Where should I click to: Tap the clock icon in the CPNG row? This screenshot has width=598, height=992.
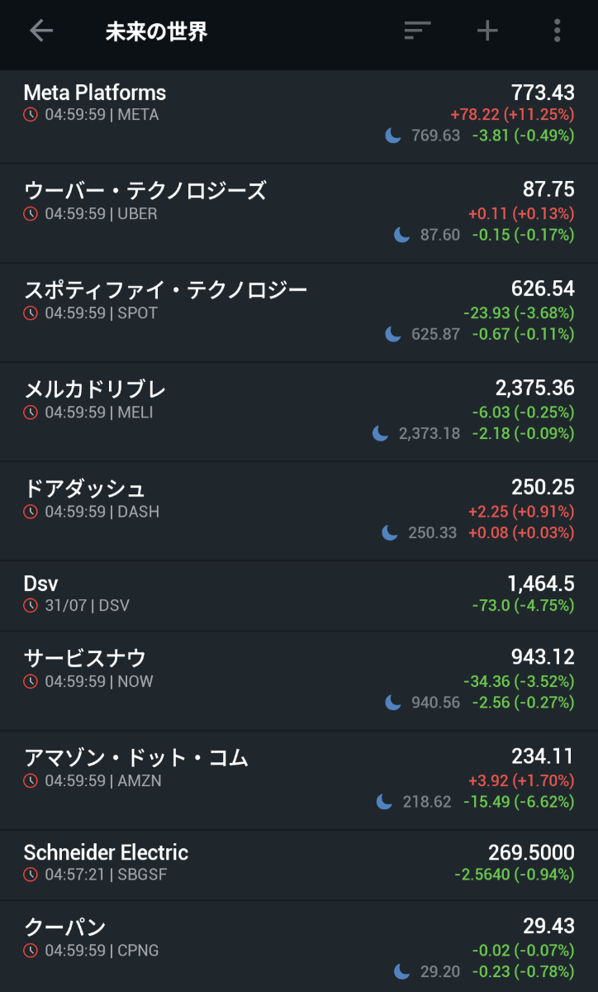pyautogui.click(x=31, y=951)
